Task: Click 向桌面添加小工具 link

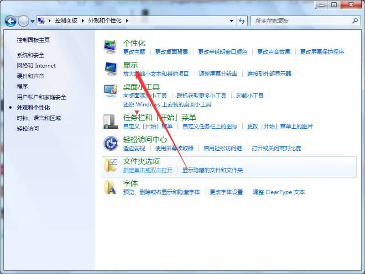Action: pos(145,96)
